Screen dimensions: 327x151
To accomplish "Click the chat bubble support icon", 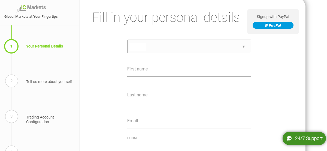I will (289, 138).
